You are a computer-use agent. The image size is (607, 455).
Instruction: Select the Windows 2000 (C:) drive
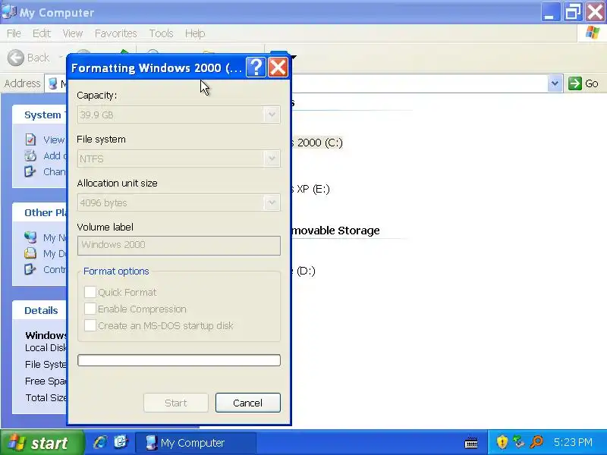(x=317, y=143)
